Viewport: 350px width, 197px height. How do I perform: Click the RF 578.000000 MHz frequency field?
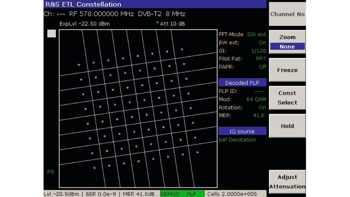pos(101,14)
